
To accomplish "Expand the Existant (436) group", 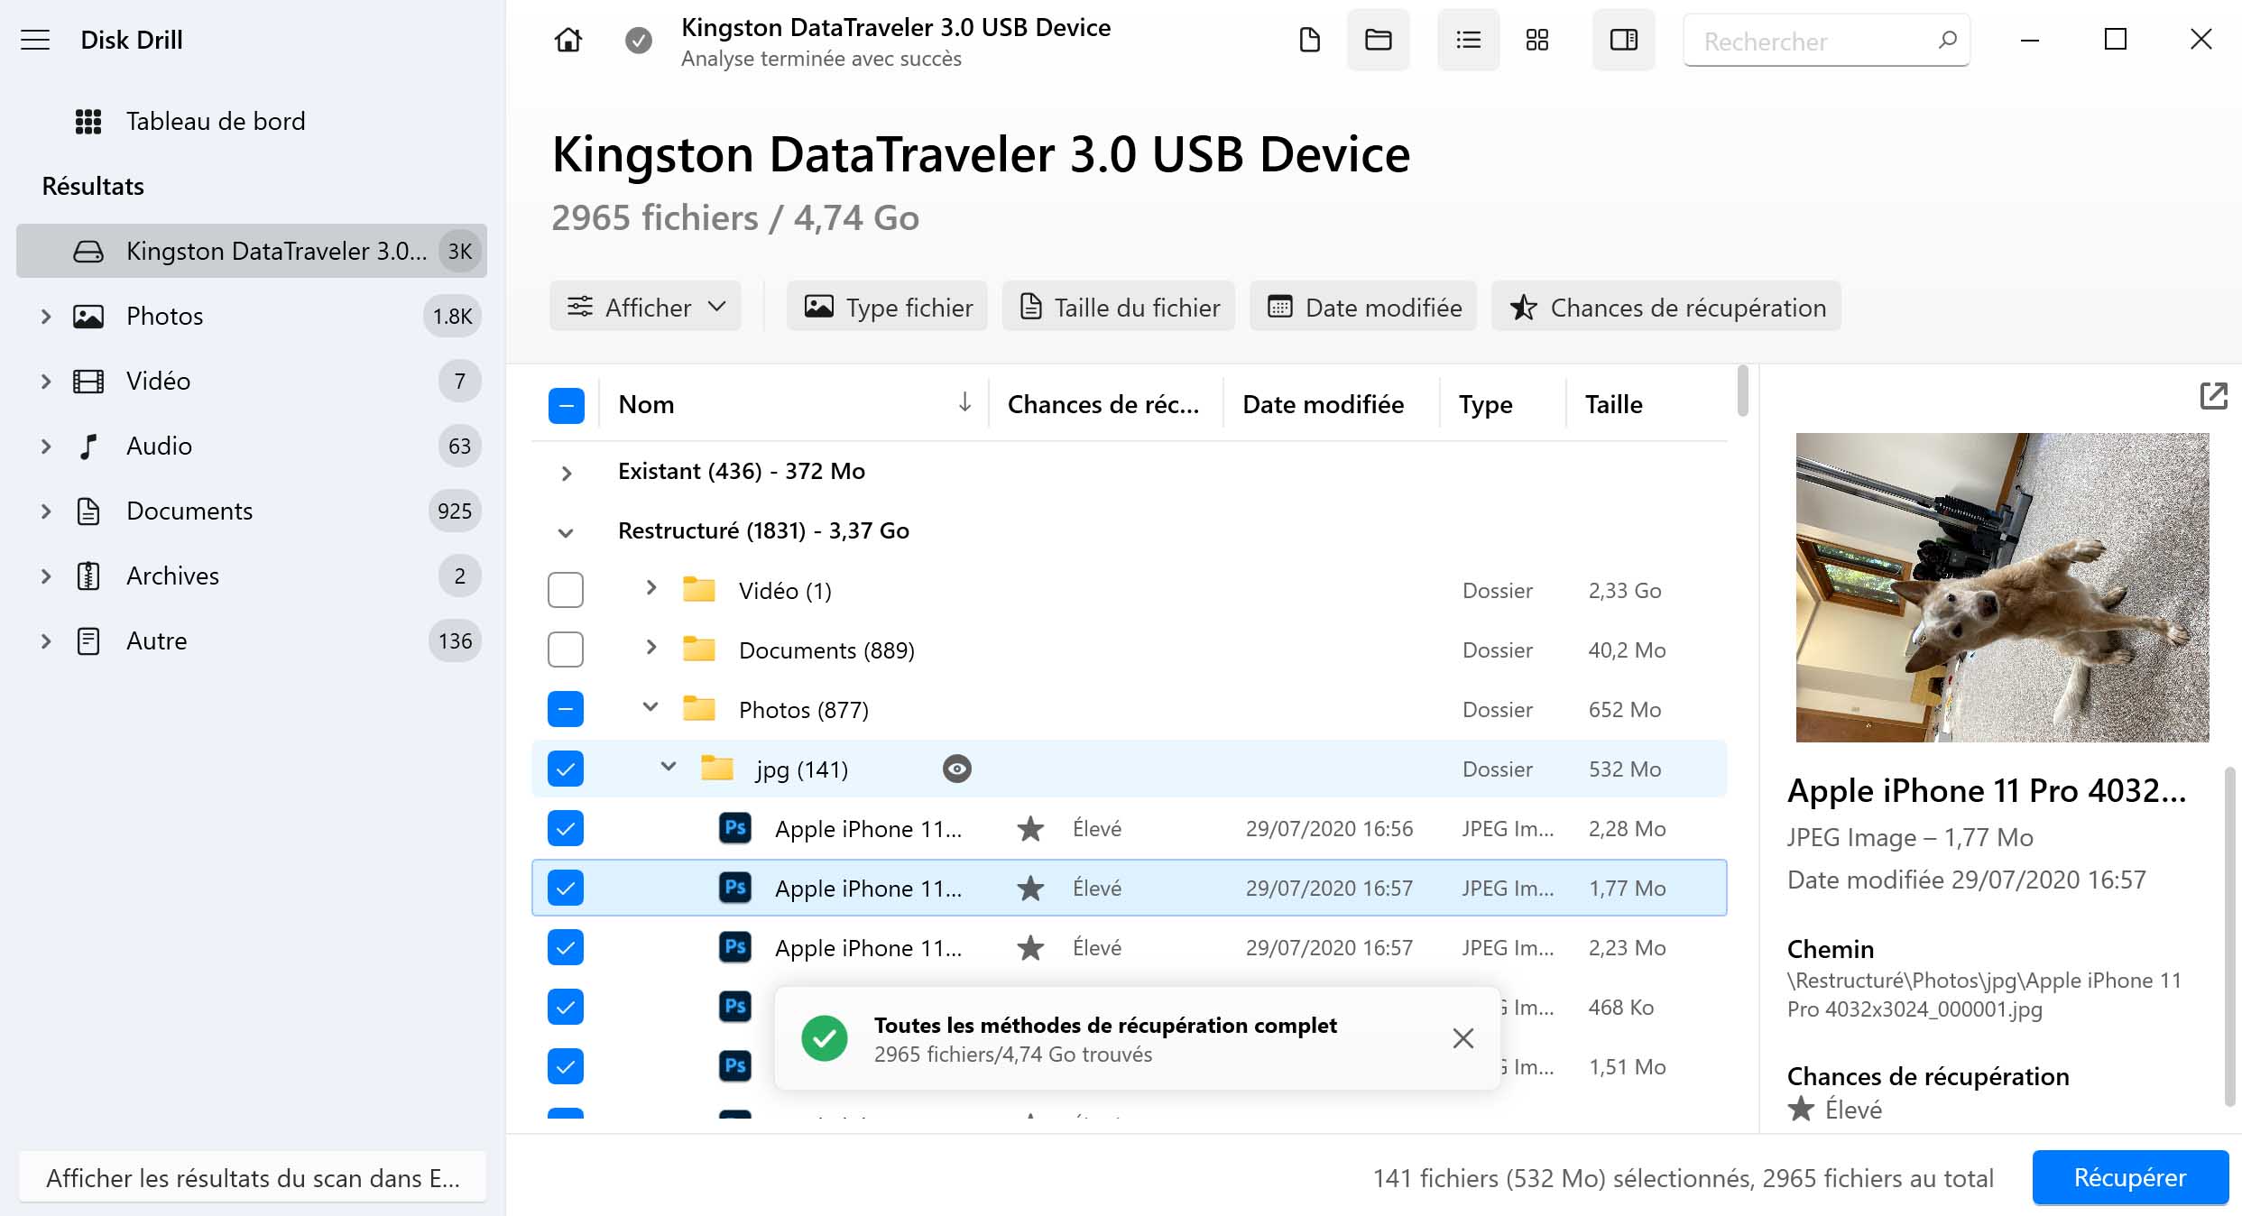I will pos(566,473).
